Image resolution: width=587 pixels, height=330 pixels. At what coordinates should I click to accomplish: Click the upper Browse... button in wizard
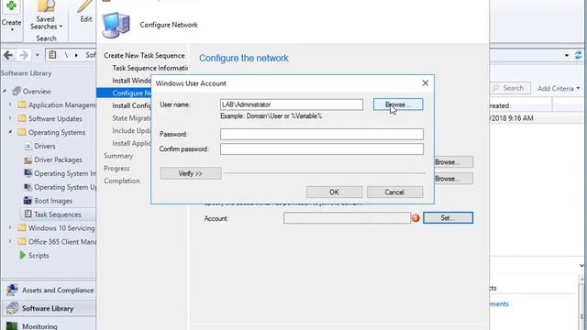coord(454,162)
